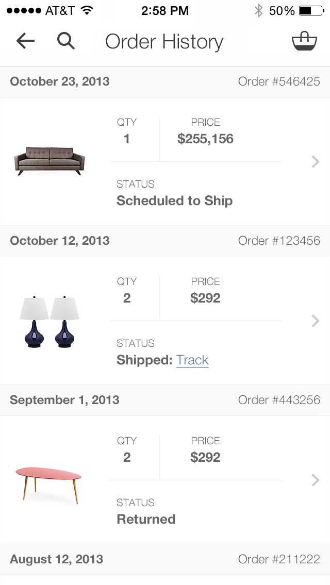Image resolution: width=330 pixels, height=585 pixels.
Task: Tap the Order History title
Action: click(164, 42)
